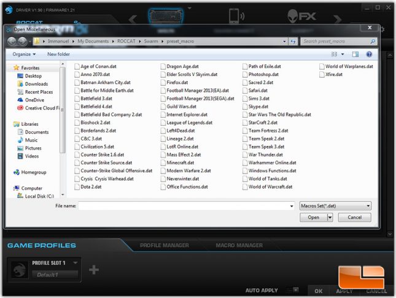This screenshot has height=298, width=396.
Task: Click the scroll-down arrow of the navigation pane
Action: [x=63, y=195]
